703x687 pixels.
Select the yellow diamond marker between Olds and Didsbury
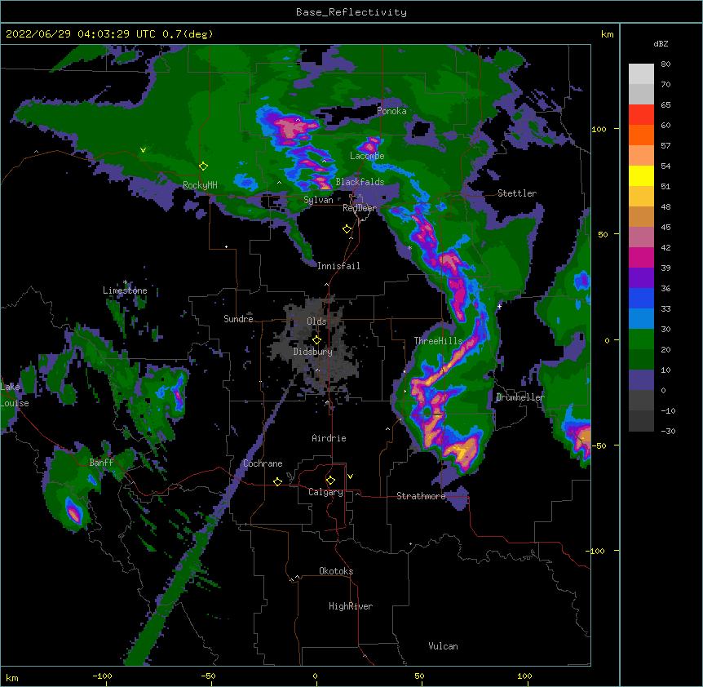pos(316,340)
